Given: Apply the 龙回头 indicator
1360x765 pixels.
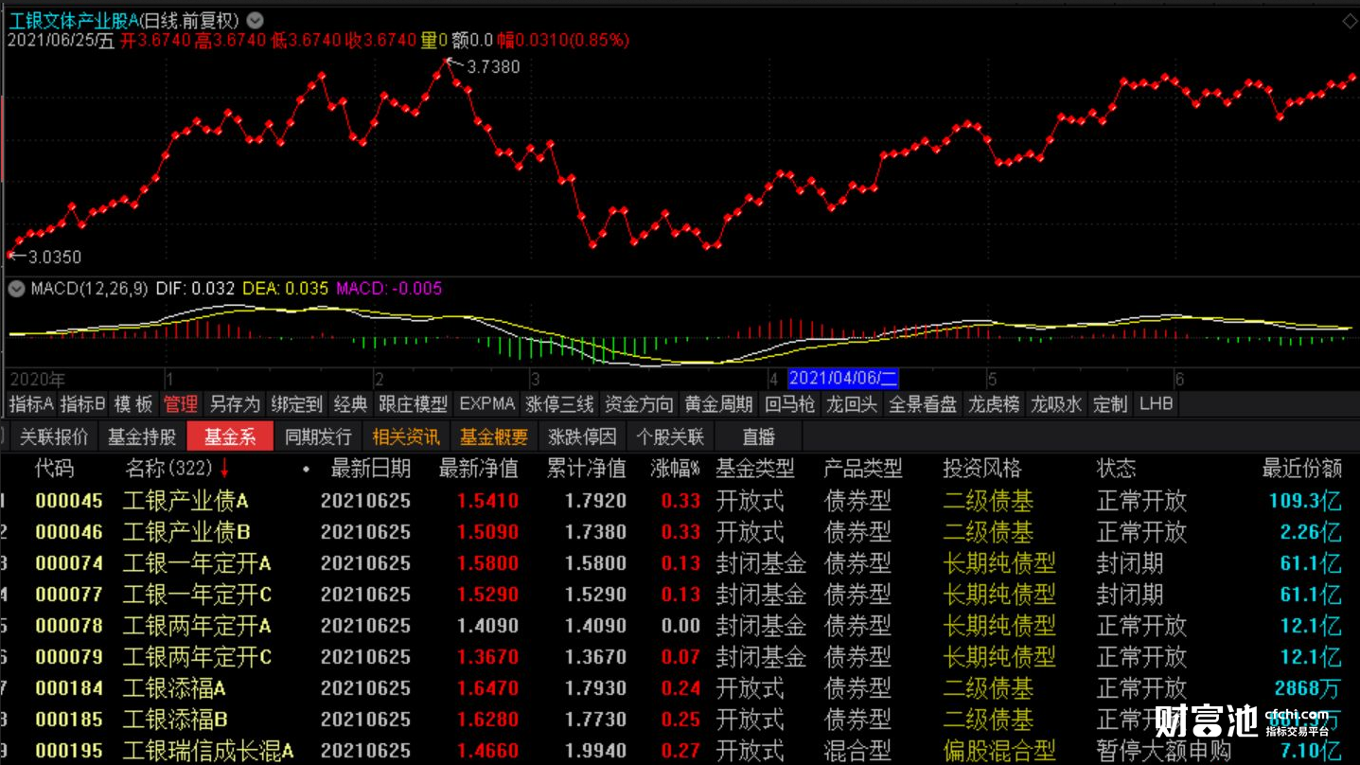Looking at the screenshot, I should pyautogui.click(x=852, y=404).
